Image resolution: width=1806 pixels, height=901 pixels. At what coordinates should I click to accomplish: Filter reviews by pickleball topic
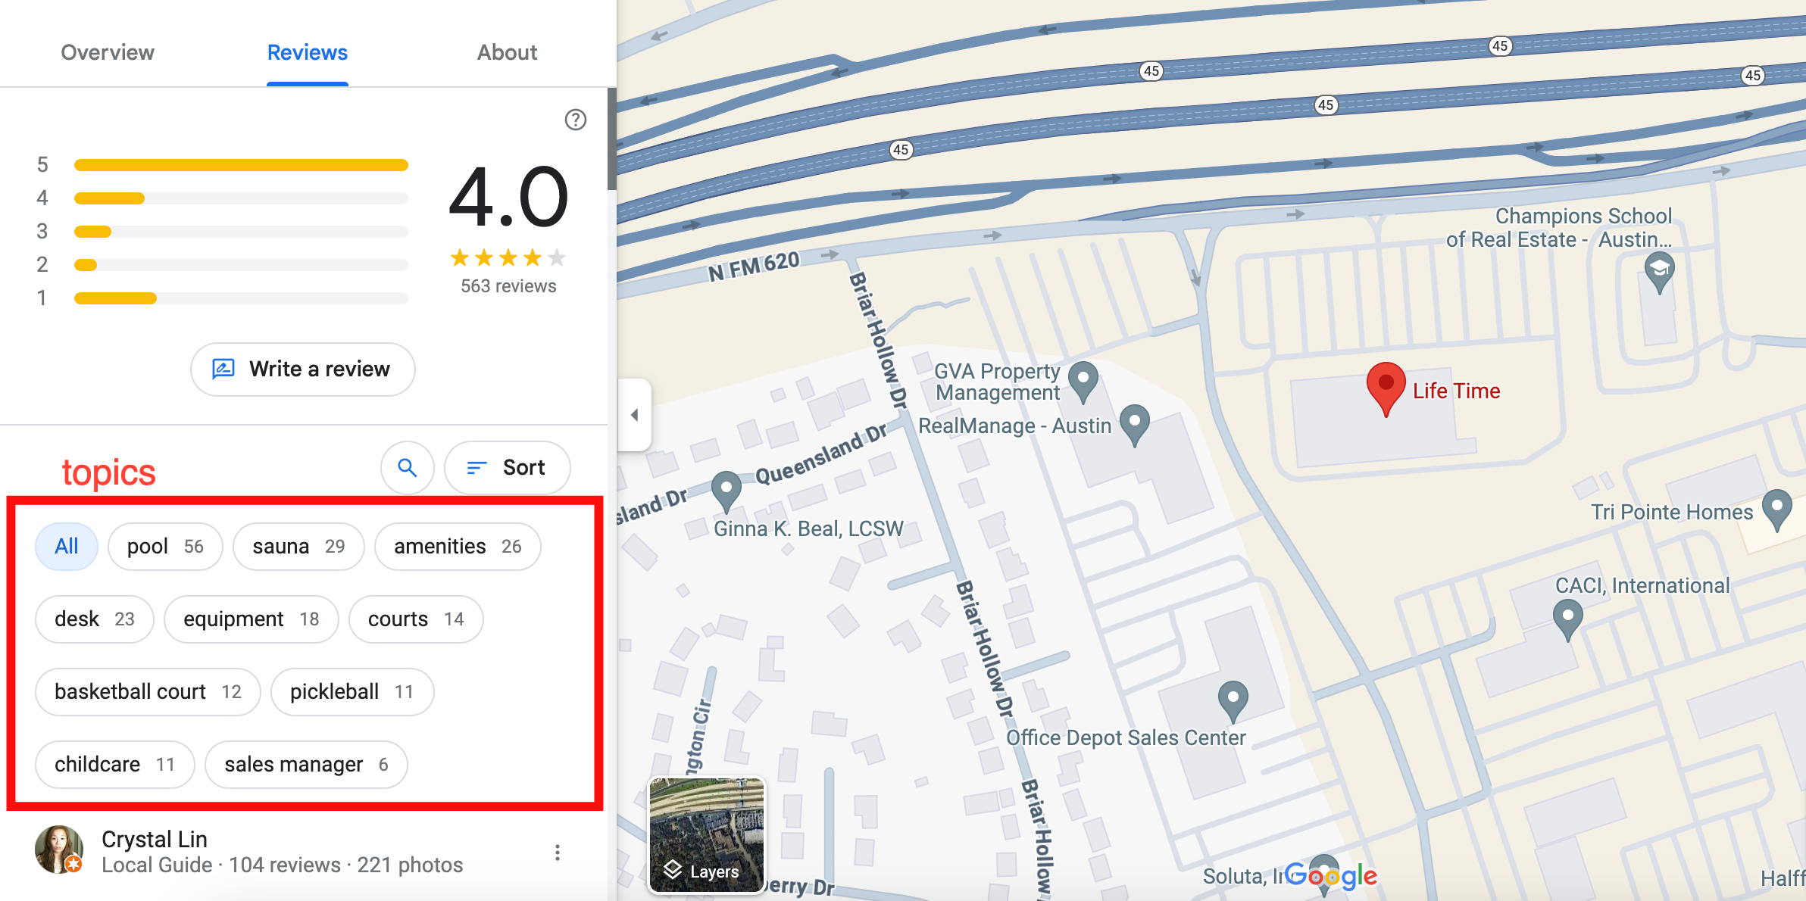(352, 692)
